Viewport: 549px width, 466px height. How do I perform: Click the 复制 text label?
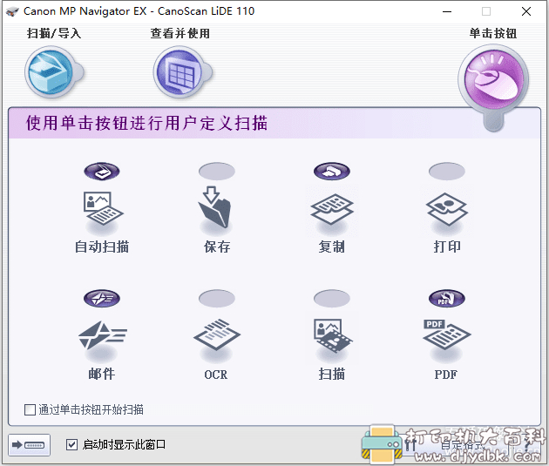pos(331,247)
